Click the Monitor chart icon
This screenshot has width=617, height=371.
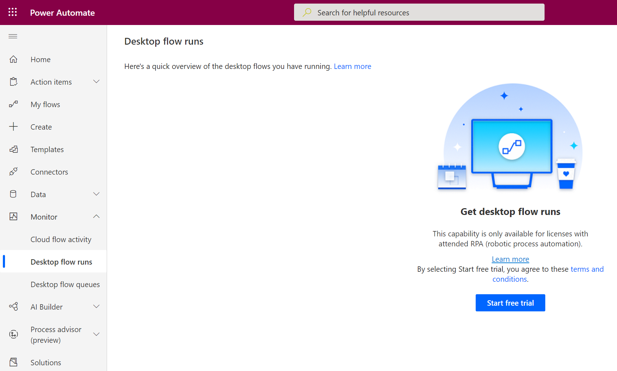click(14, 217)
